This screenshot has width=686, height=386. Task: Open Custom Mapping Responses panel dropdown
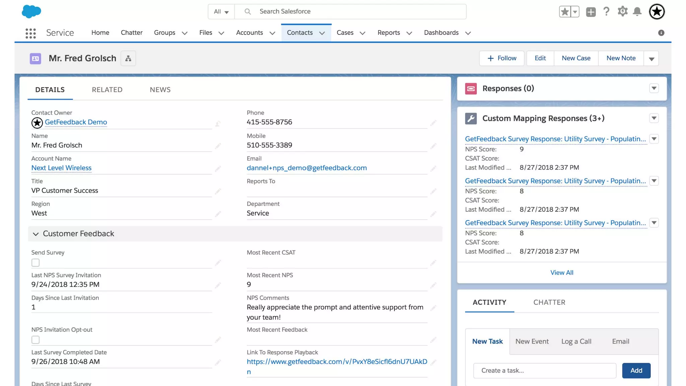click(x=654, y=118)
